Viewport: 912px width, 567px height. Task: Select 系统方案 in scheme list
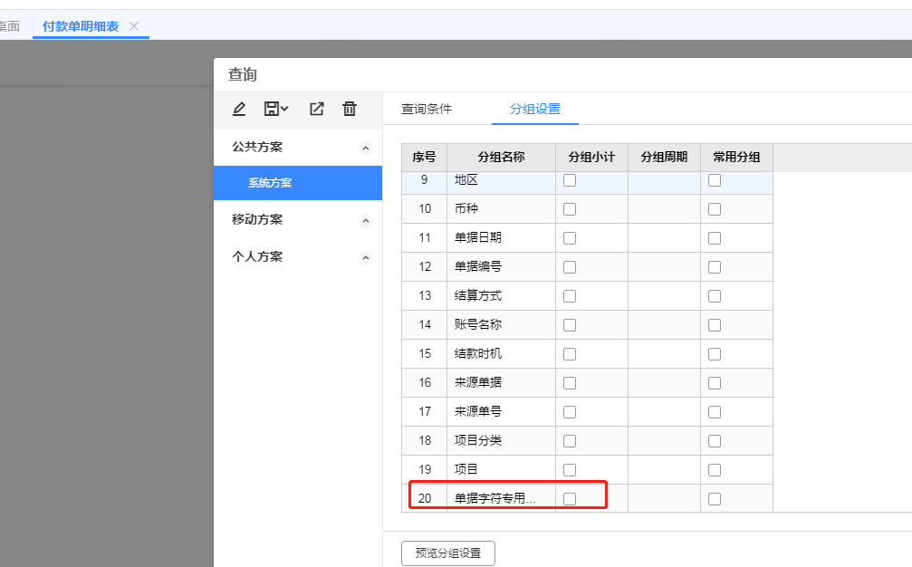298,183
